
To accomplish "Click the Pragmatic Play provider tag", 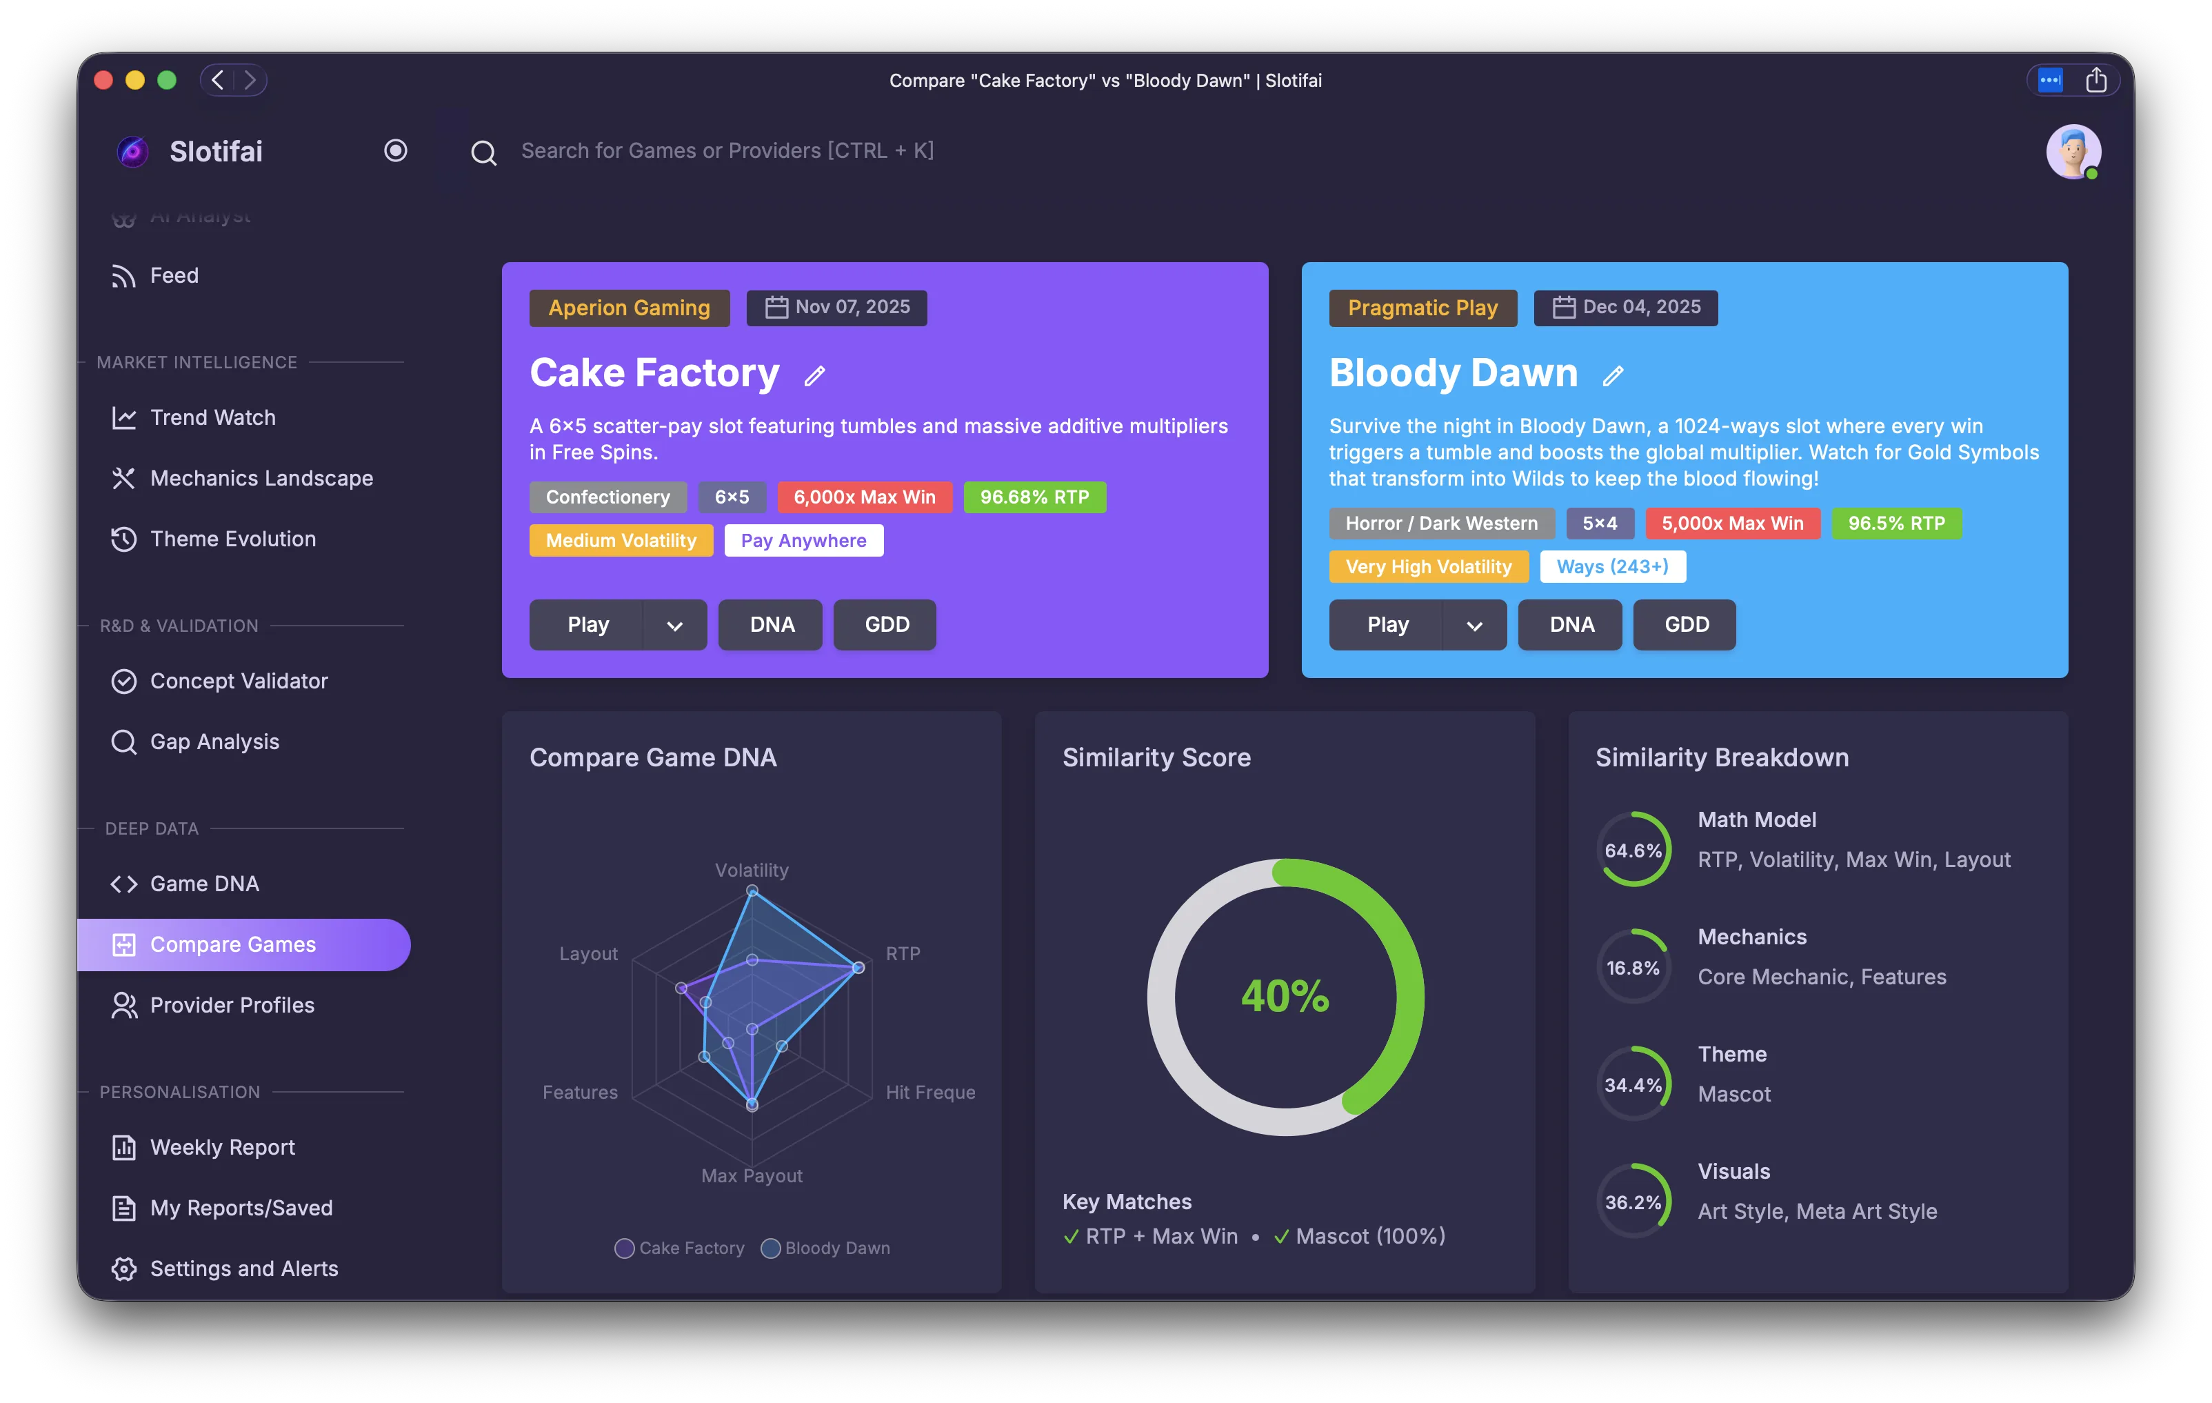I will tap(1422, 308).
